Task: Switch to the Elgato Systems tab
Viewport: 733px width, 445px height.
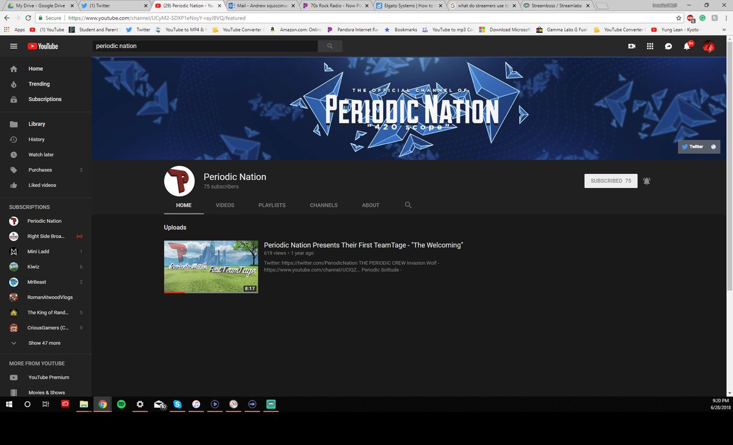Action: click(x=410, y=5)
